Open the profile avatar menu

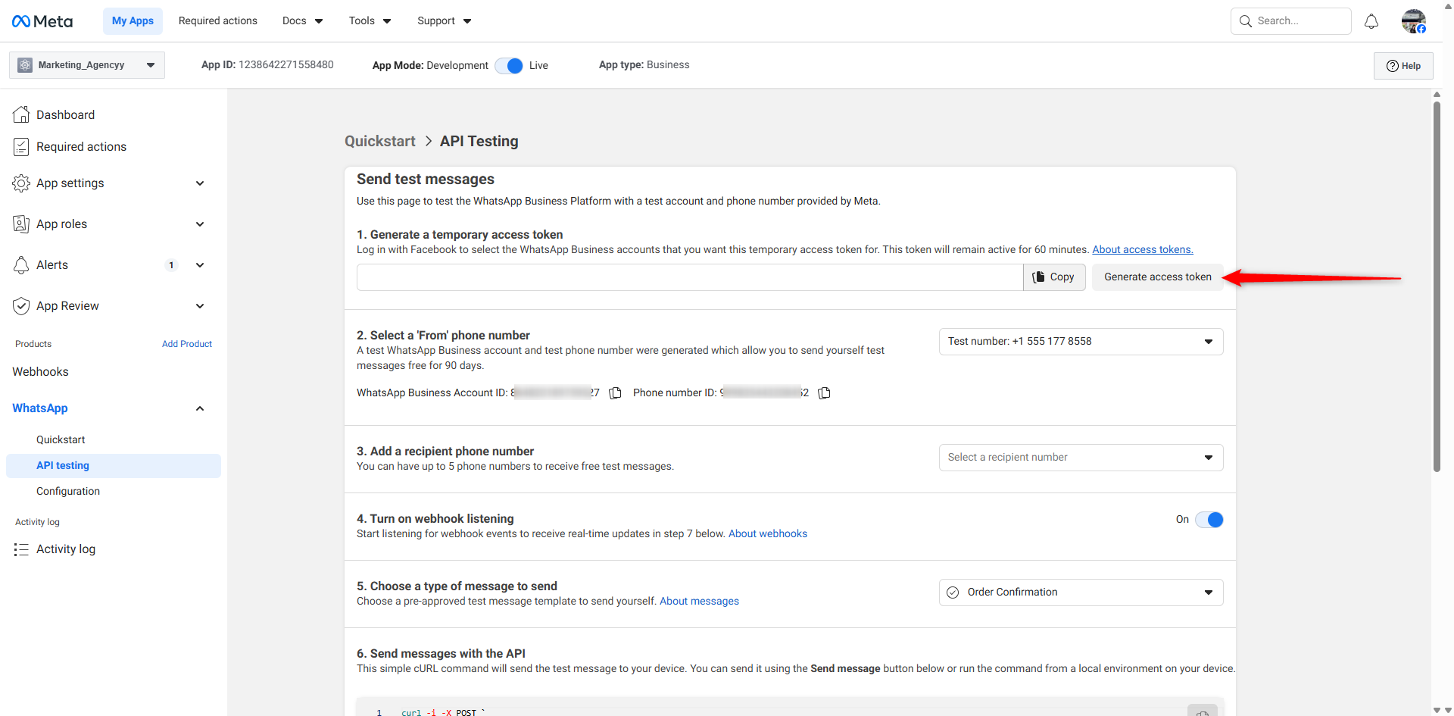[x=1414, y=21]
